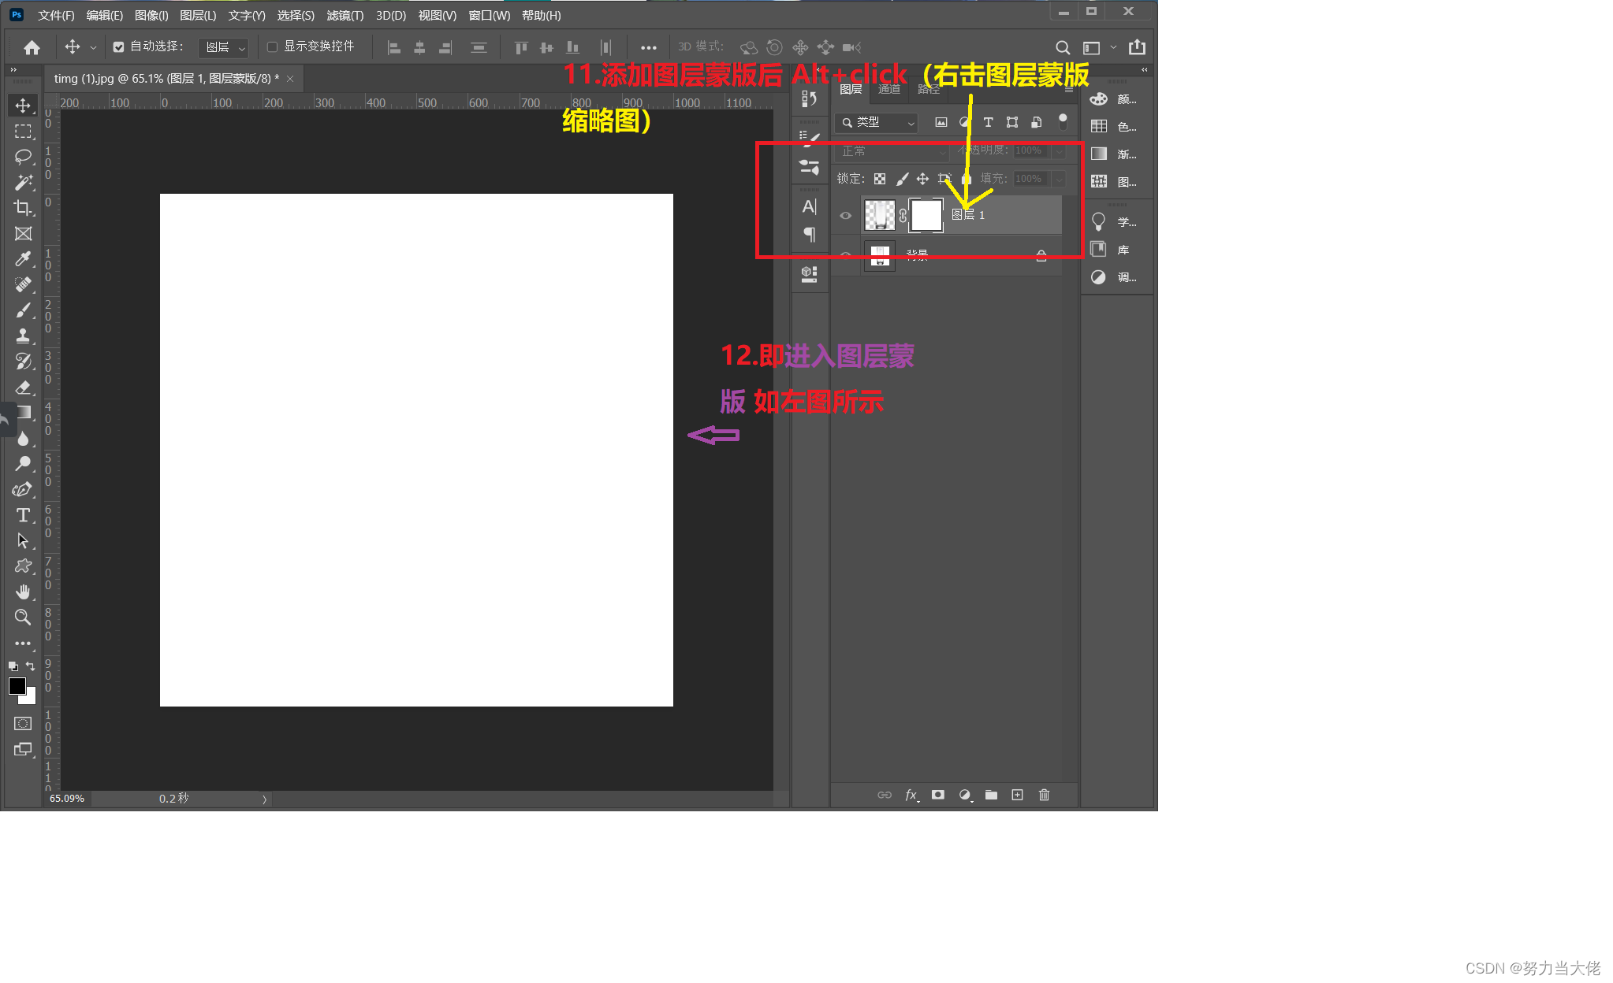This screenshot has width=1613, height=983.
Task: Open the 类型 layer filter dropdown
Action: click(x=877, y=123)
